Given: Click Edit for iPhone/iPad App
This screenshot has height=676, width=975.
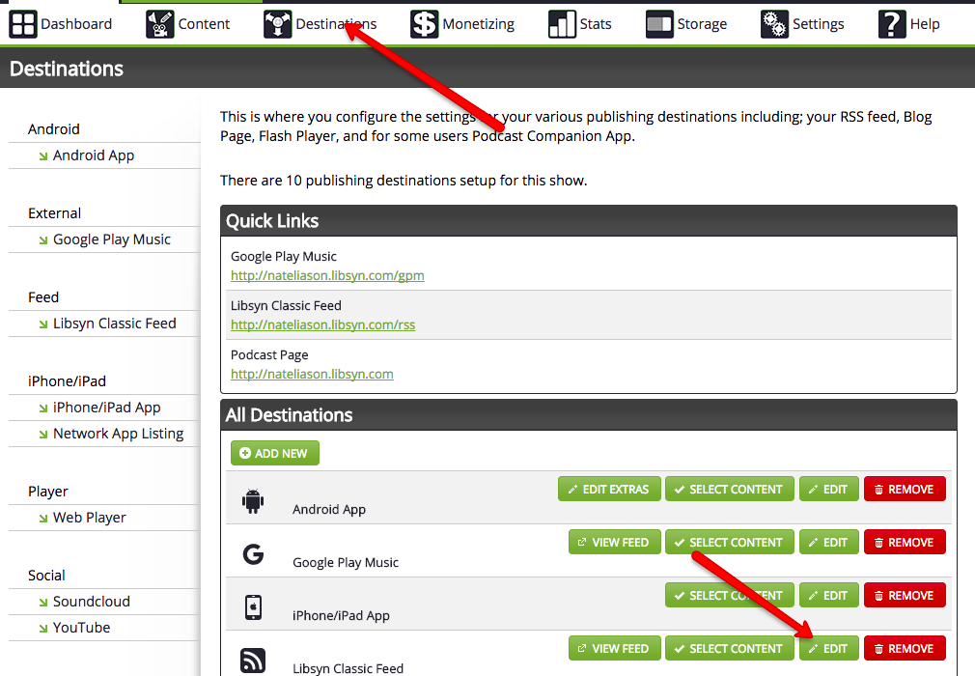Looking at the screenshot, I should pyautogui.click(x=829, y=595).
